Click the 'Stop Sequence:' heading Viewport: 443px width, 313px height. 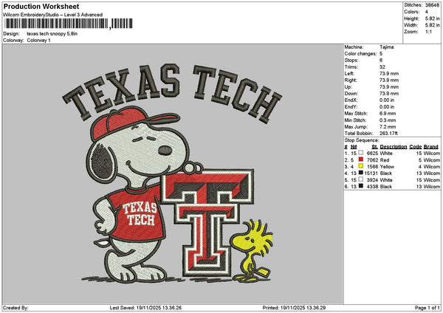(x=362, y=140)
